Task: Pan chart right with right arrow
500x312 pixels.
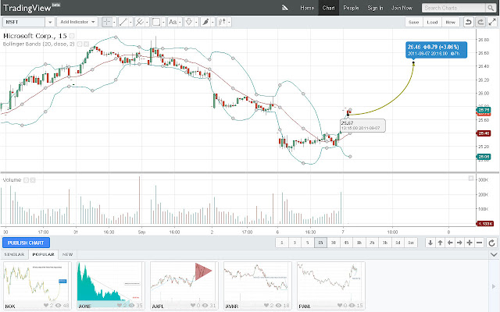Action: [459, 243]
